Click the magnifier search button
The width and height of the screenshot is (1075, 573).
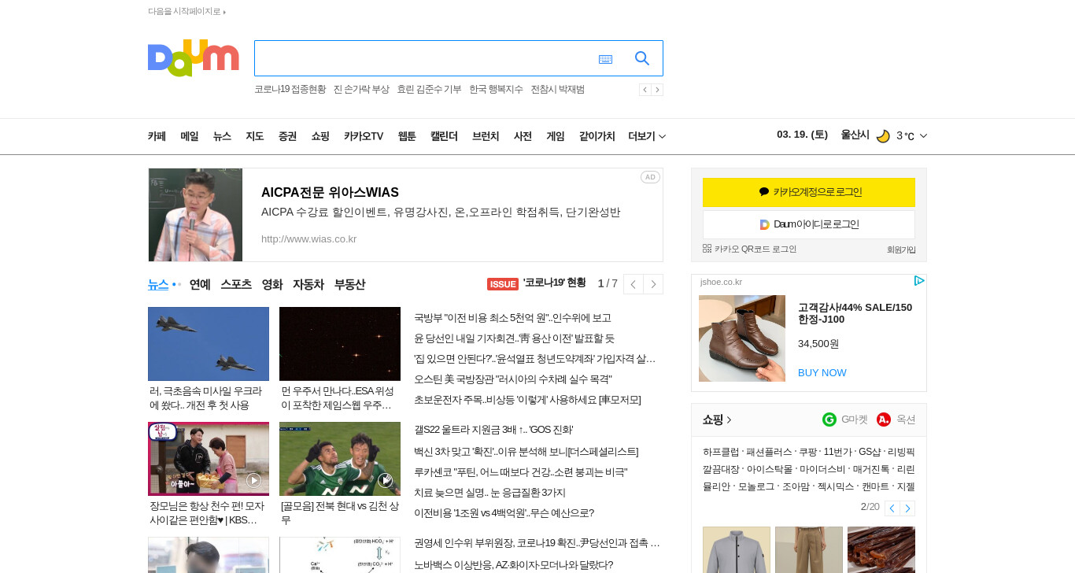point(642,58)
